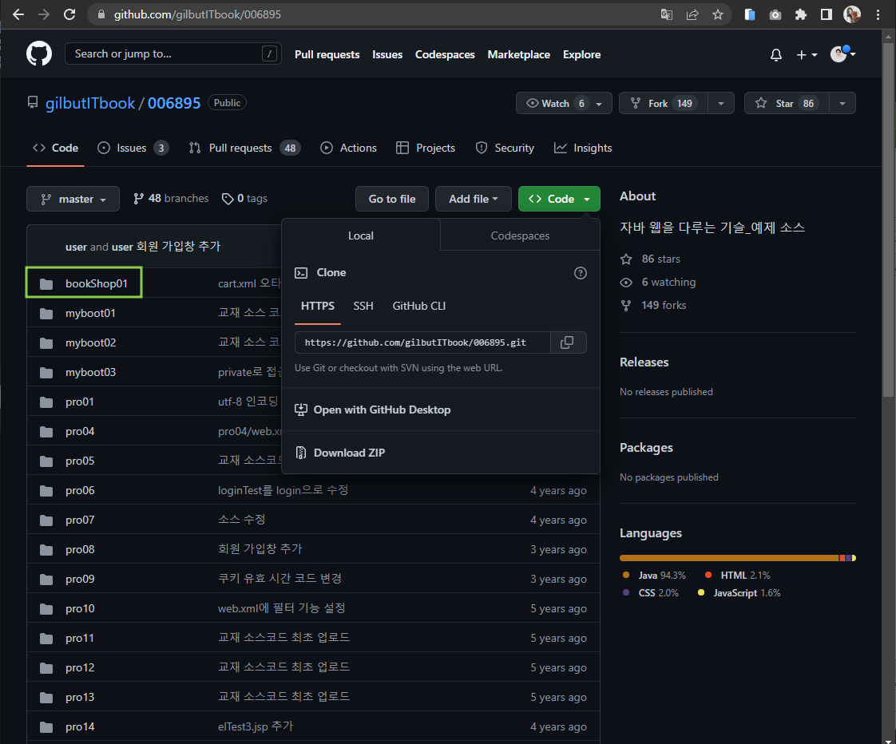Viewport: 896px width, 744px height.
Task: Open the Fork options arrow
Action: [721, 104]
